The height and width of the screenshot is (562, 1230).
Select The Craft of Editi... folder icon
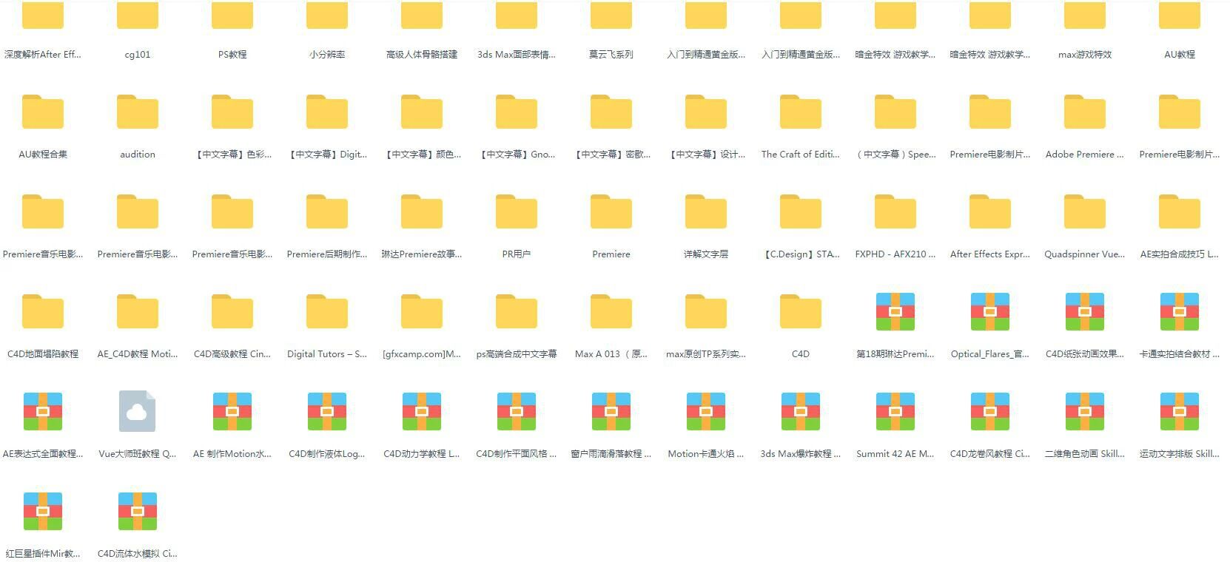tap(801, 112)
